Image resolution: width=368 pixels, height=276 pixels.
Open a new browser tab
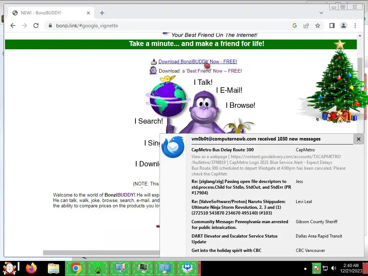tap(102, 13)
